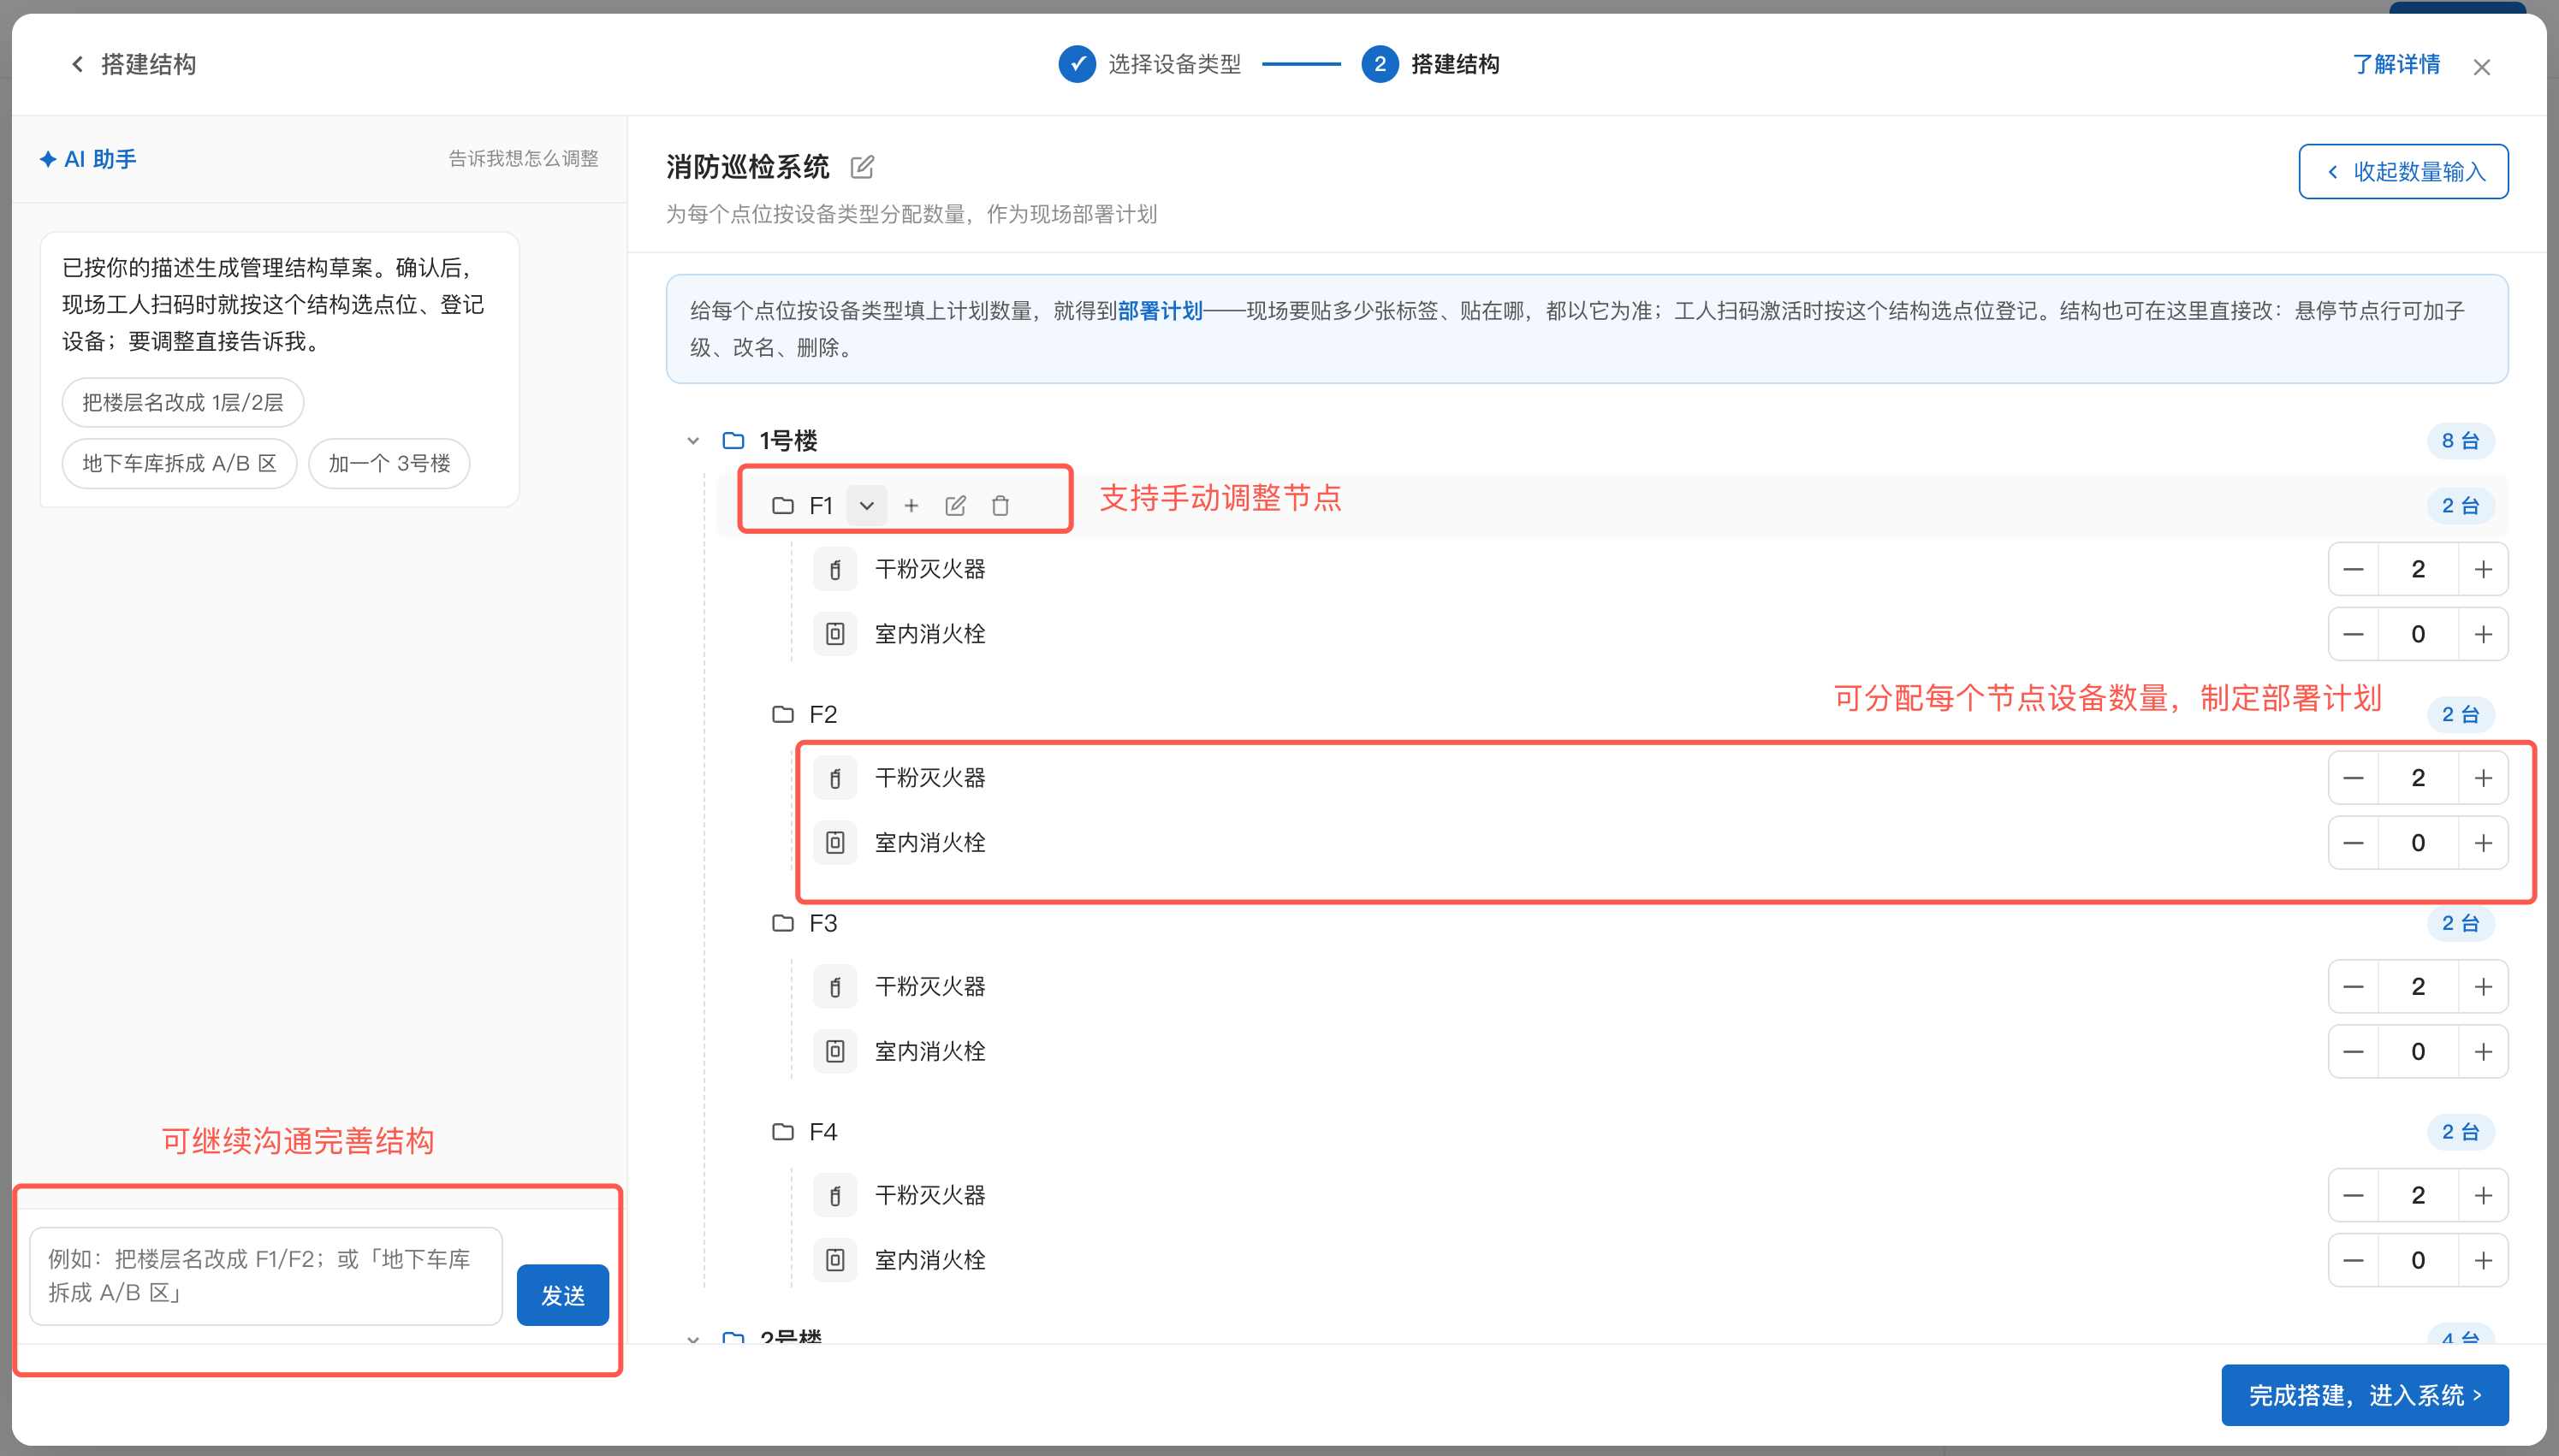Click the F3 干粉灭火器 extinguisher icon
This screenshot has height=1456, width=2559.
tap(834, 988)
